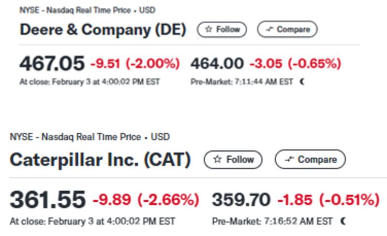The height and width of the screenshot is (236, 387).
Task: Click Caterpillar closing price 361.55
Action: coord(47,199)
